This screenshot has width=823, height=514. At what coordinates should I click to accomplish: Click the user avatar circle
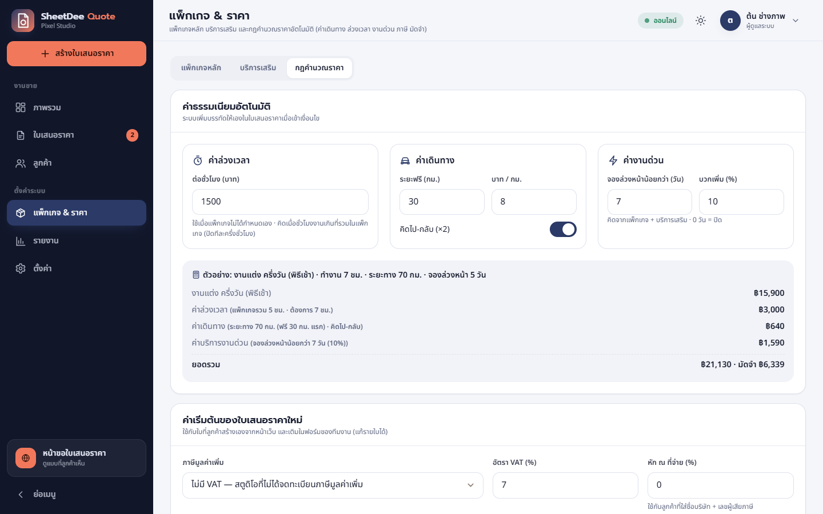tap(730, 21)
